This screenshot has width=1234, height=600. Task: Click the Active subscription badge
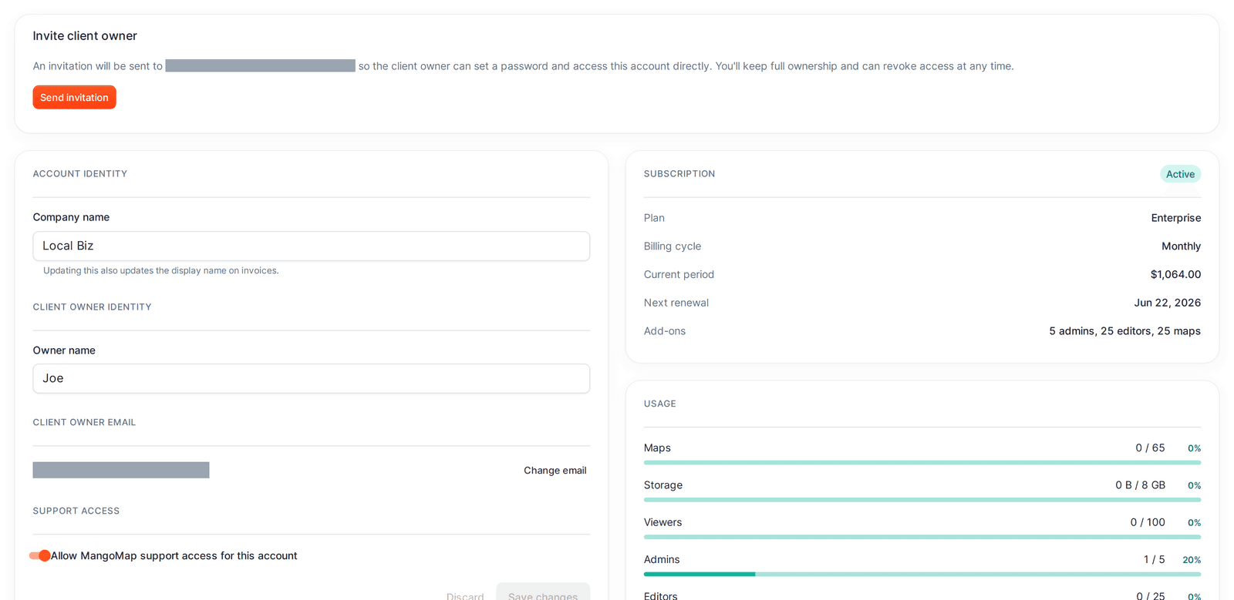pos(1180,174)
